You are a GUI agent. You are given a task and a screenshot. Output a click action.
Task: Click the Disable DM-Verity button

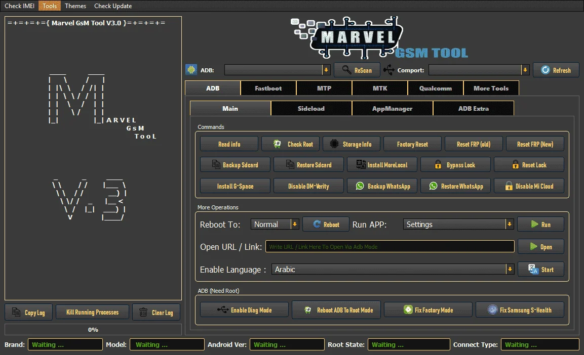pyautogui.click(x=308, y=186)
